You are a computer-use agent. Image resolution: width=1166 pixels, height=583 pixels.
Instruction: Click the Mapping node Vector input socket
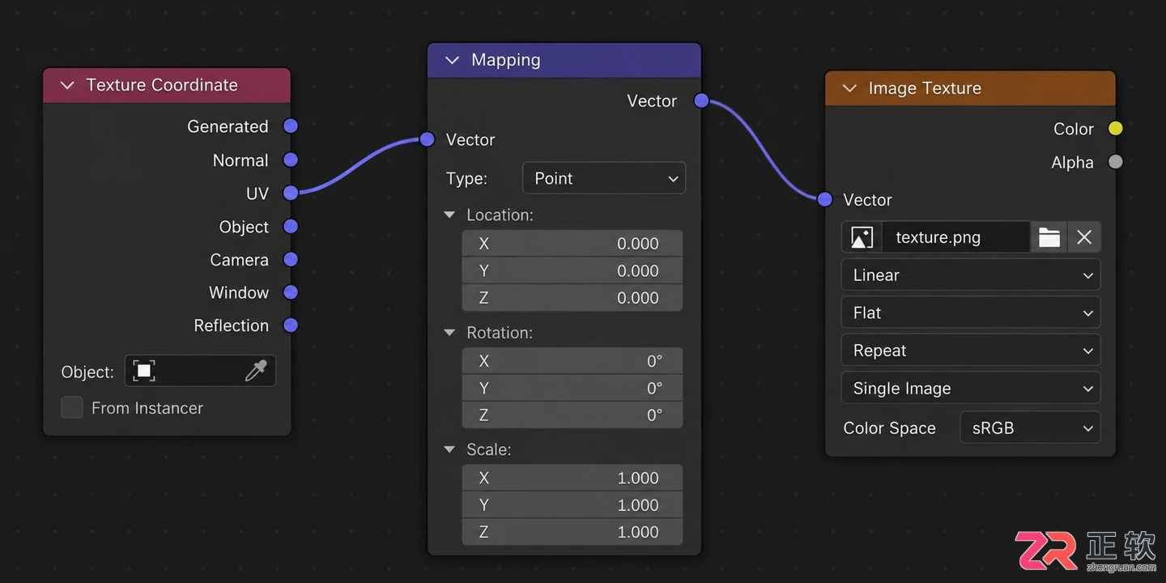[x=428, y=140]
